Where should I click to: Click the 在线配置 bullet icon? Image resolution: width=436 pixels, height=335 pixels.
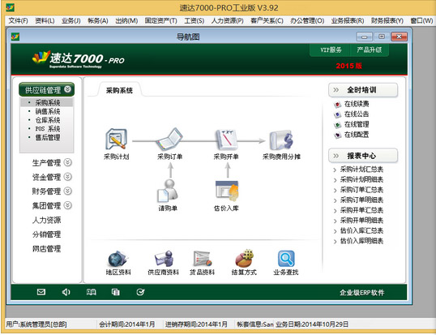[x=337, y=135]
